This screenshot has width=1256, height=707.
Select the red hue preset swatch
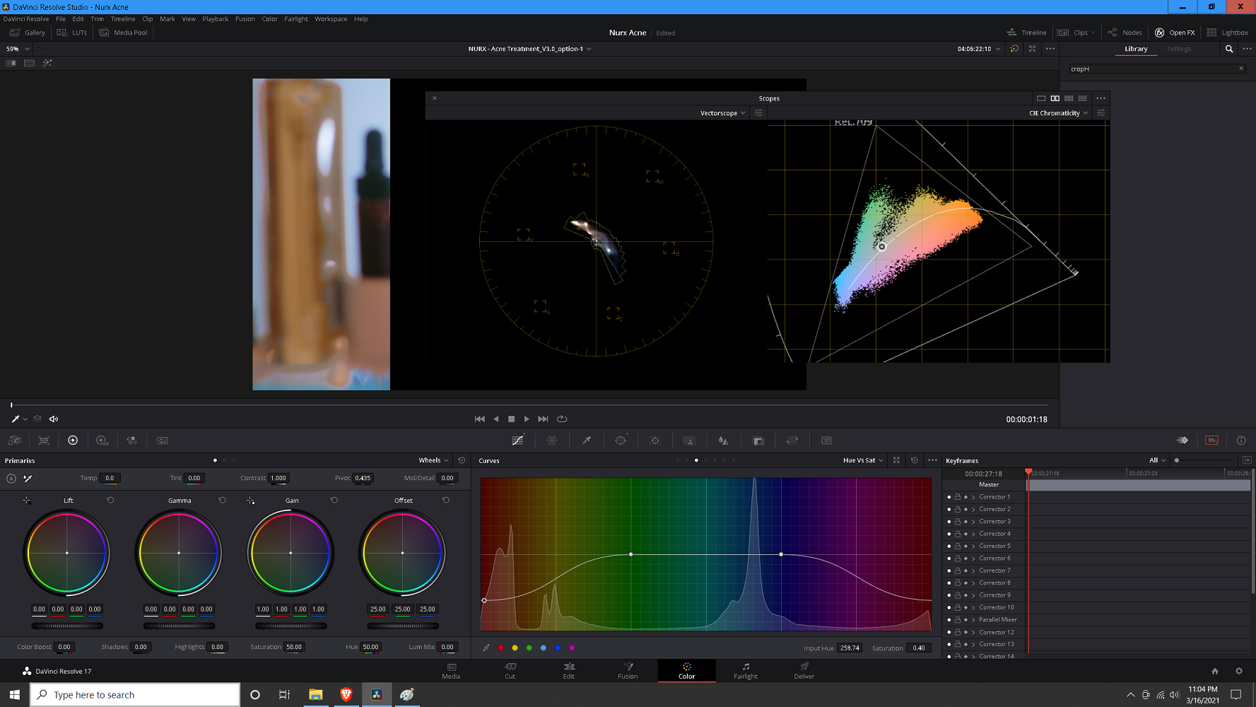(500, 648)
